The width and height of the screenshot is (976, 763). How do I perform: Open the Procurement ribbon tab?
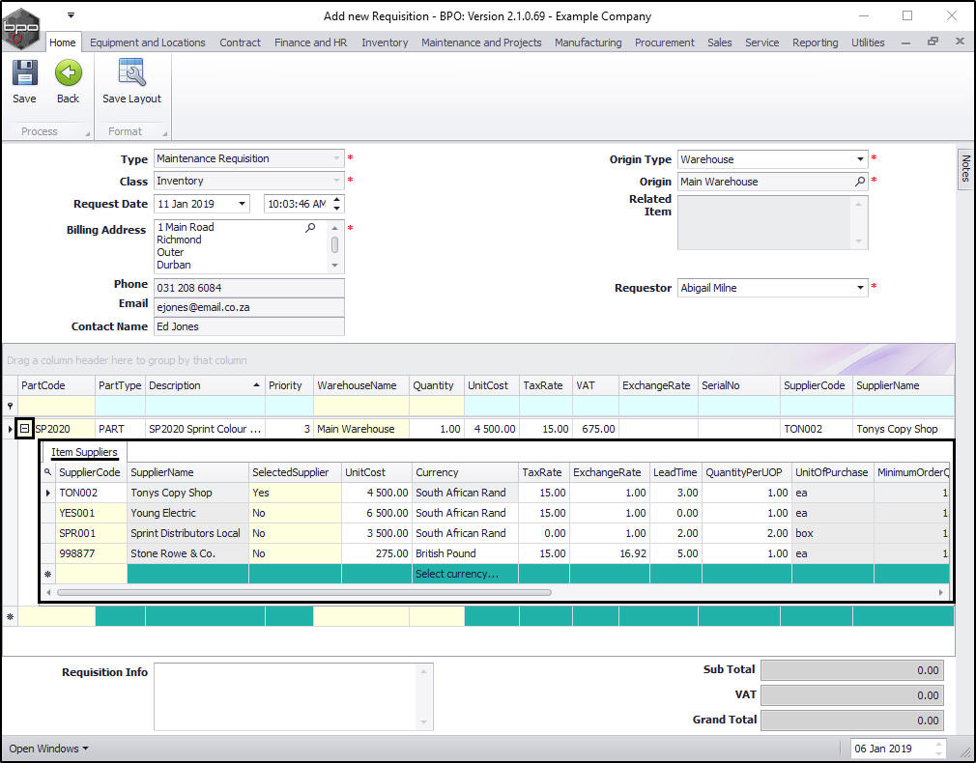[664, 42]
